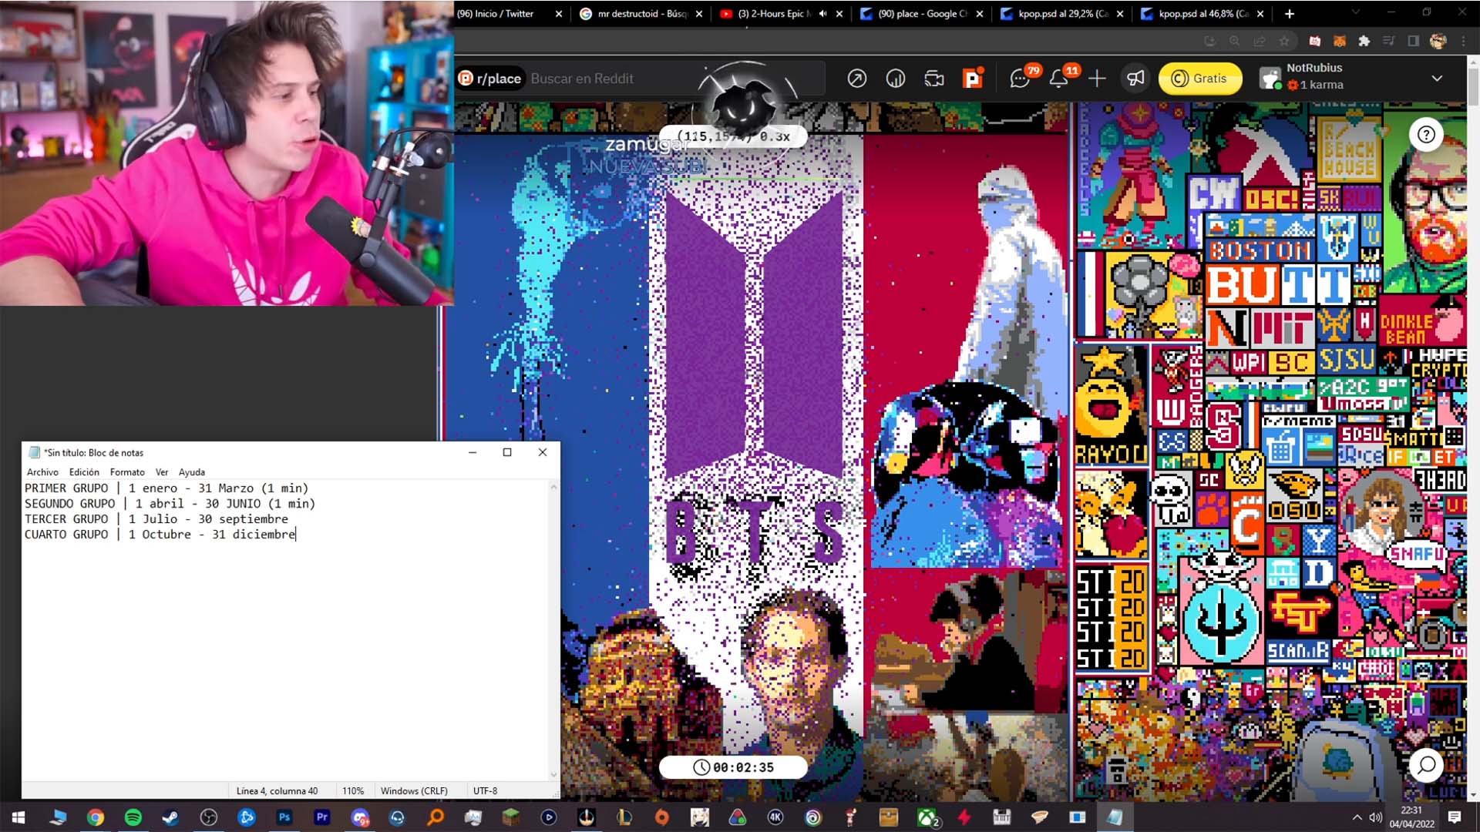
Task: Click the Popular arrow icon in Reddit header
Action: [857, 79]
